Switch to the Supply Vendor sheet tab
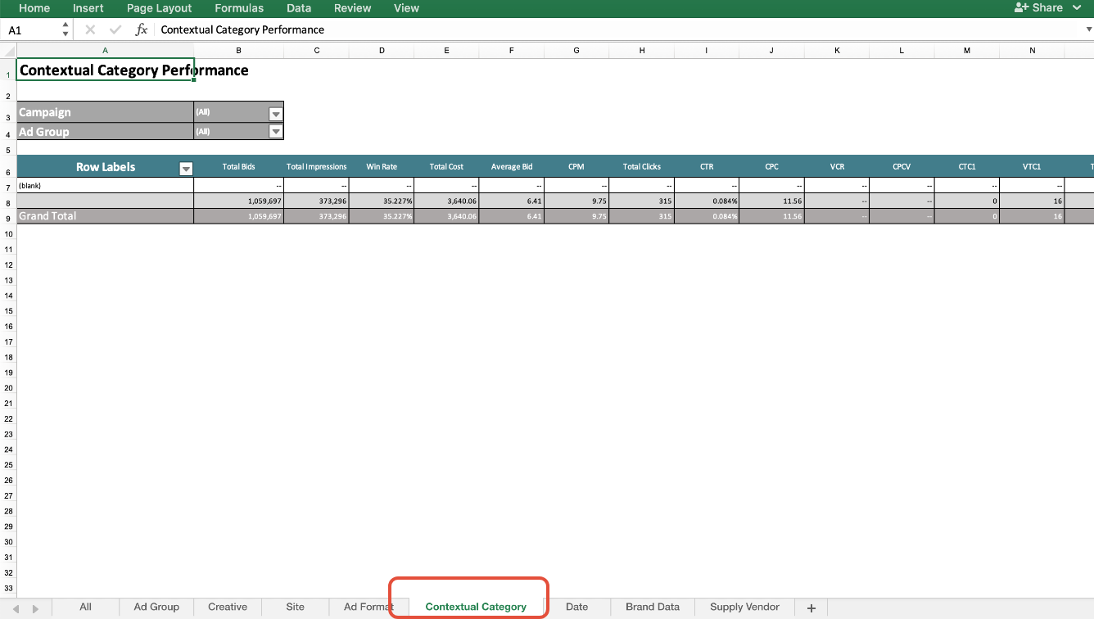1094x619 pixels. point(744,607)
